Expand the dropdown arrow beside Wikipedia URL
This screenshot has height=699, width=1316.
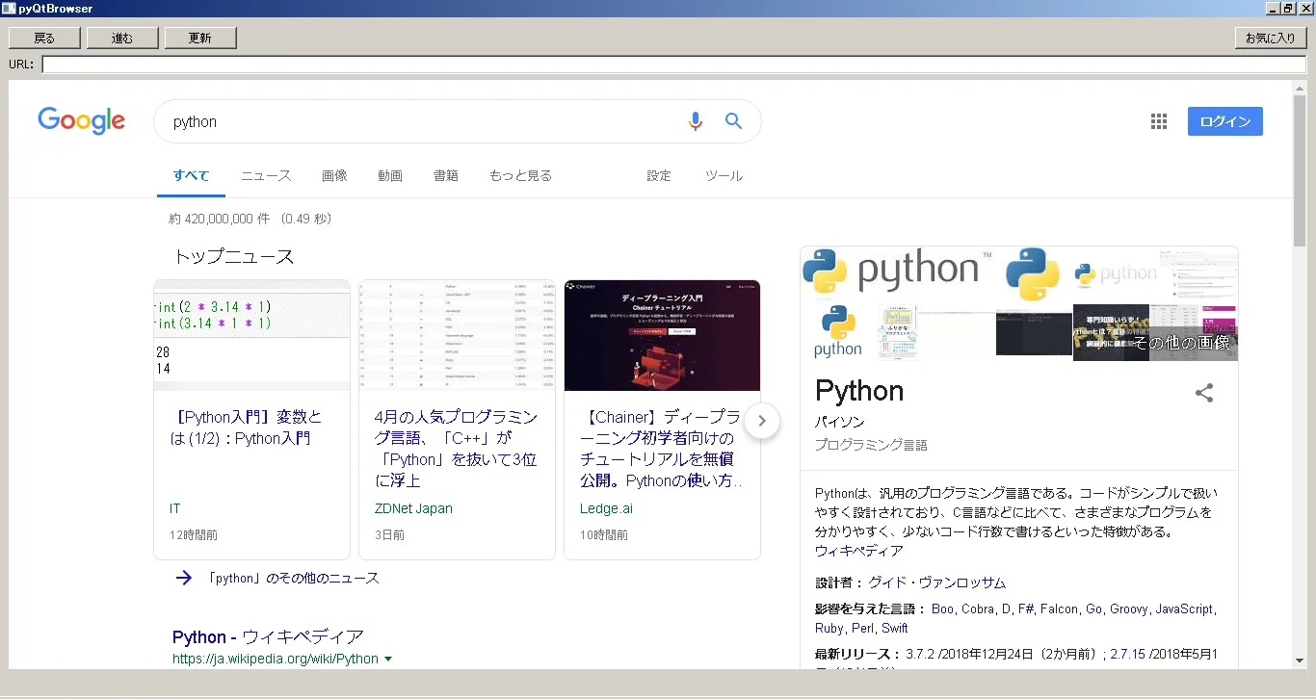[x=388, y=660]
